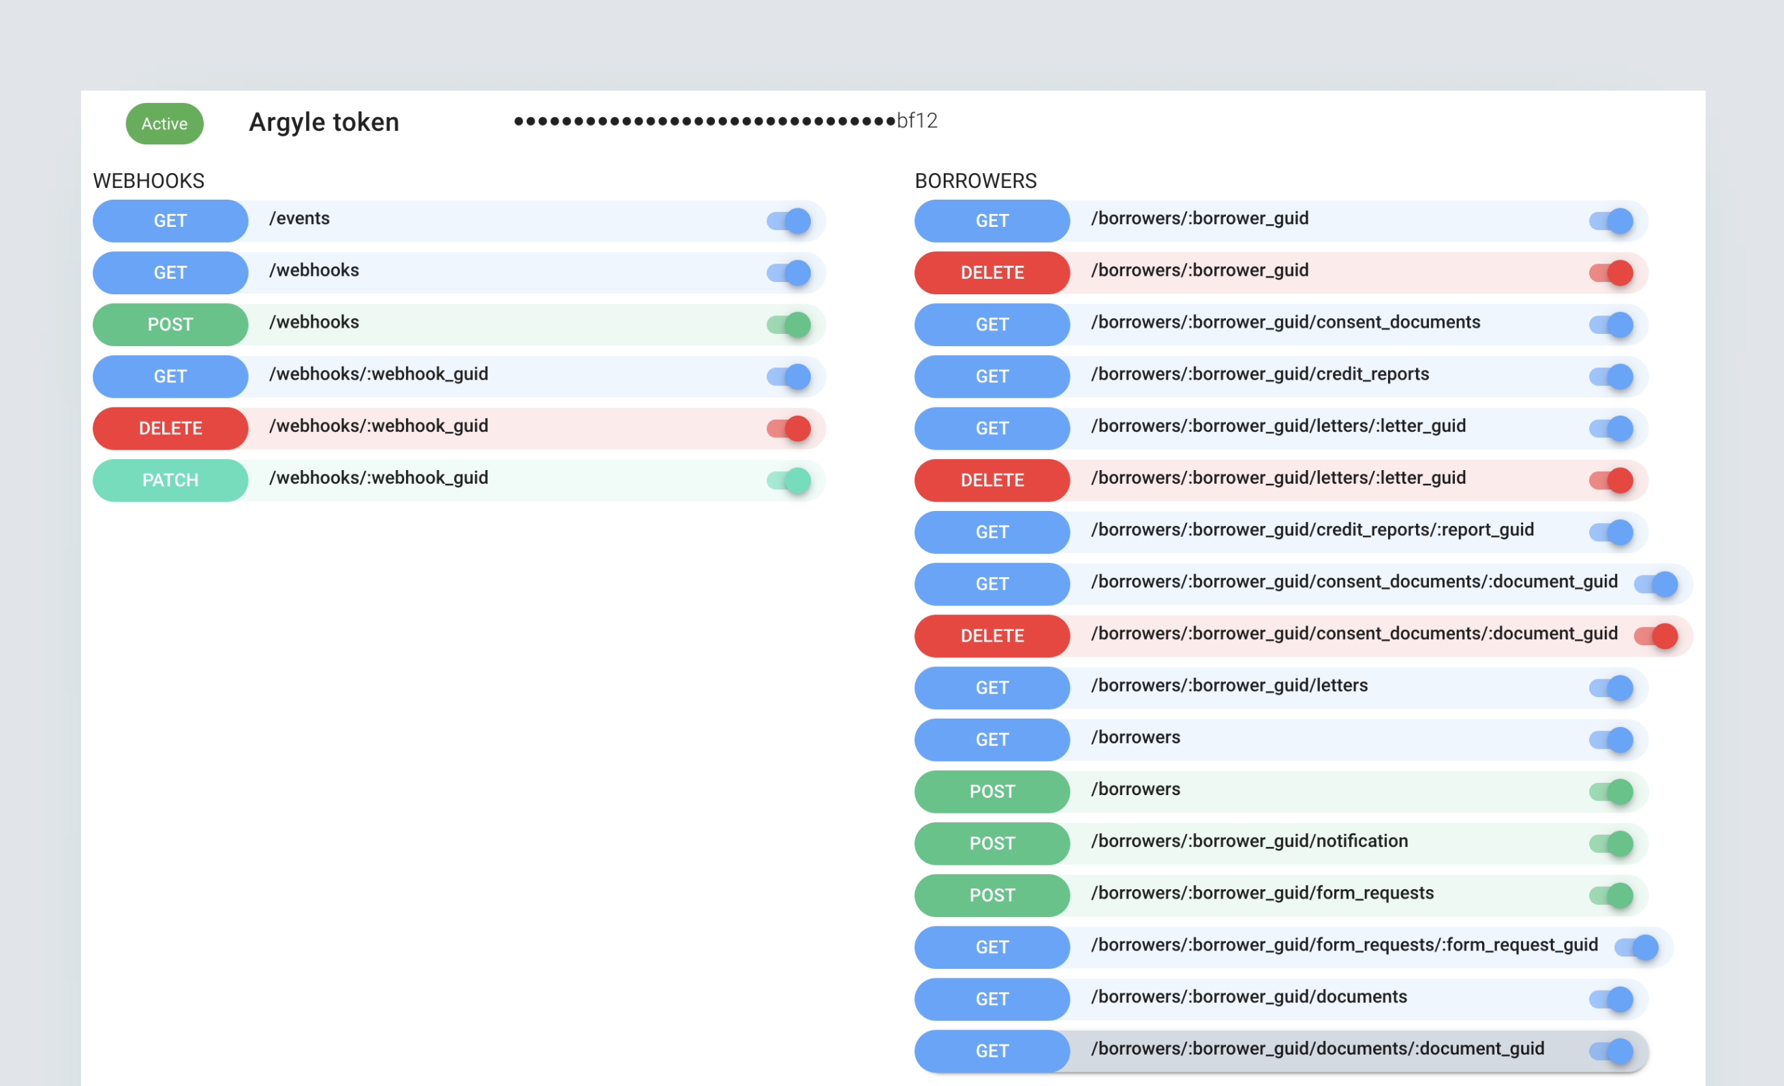Viewport: 1784px width, 1086px height.
Task: Click the PATCH method badge
Action: 170,480
